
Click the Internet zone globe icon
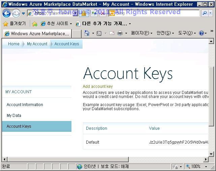coord(80,167)
